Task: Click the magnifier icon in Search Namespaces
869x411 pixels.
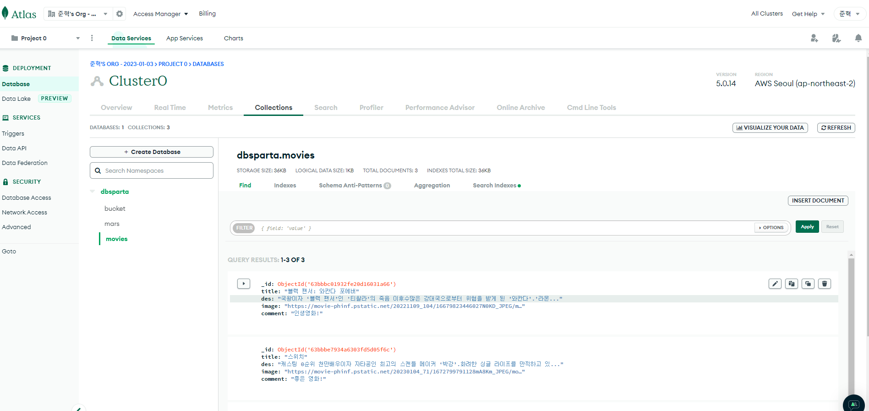Action: coord(98,170)
